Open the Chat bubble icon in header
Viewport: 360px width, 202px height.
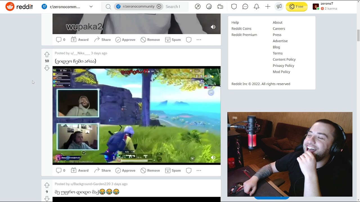click(245, 6)
